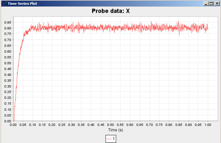This screenshot has height=143, width=221.
Task: Click the 0.30 x-axis tick label
Action: pyautogui.click(x=72, y=125)
